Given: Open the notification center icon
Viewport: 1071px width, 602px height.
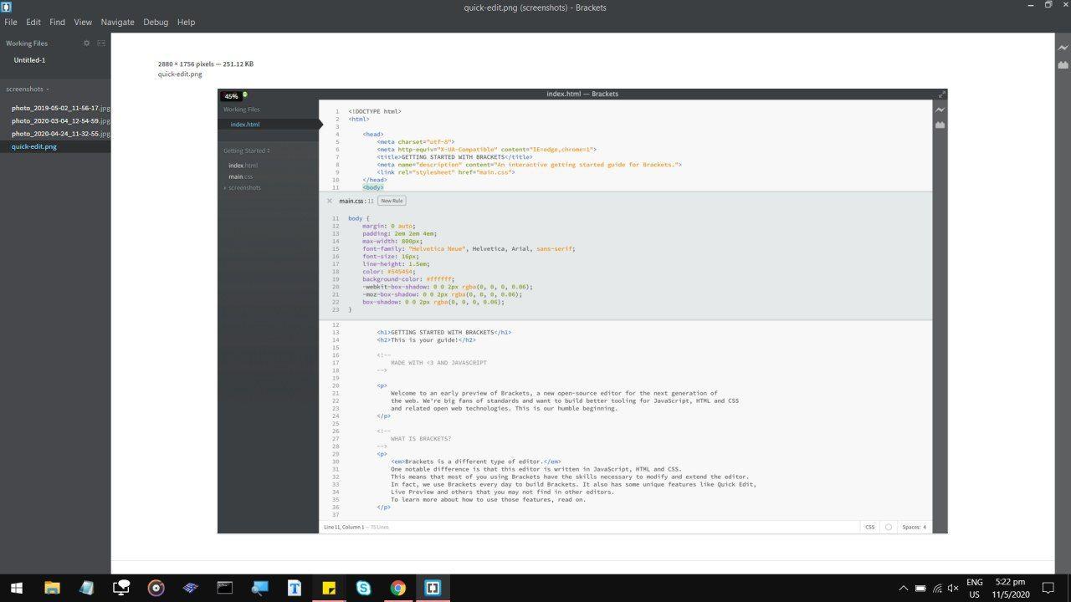Looking at the screenshot, I should coord(1048,588).
